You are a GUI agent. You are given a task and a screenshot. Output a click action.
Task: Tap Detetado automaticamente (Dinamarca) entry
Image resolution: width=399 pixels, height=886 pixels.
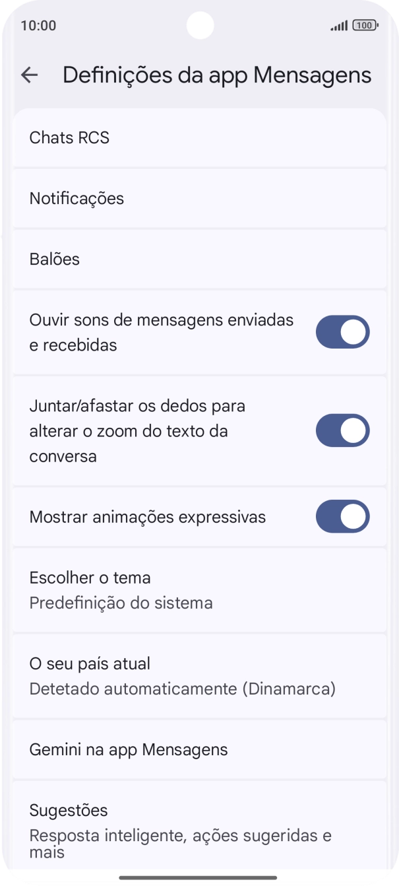point(183,689)
